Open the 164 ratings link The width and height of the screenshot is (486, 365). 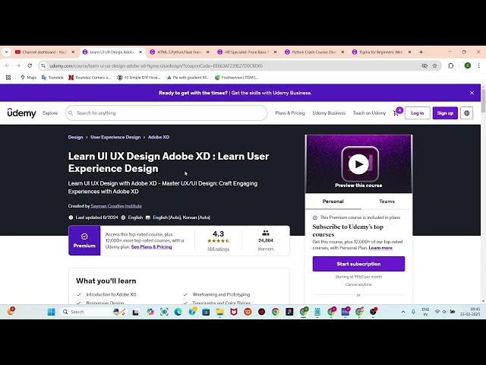pos(218,249)
